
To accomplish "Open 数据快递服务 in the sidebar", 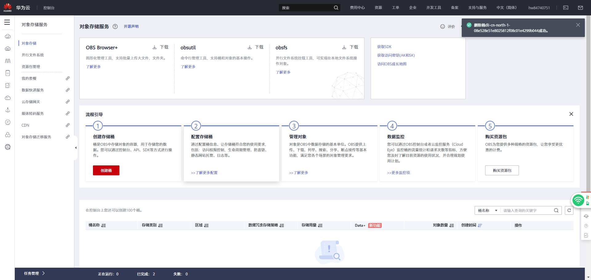I will pos(33,90).
